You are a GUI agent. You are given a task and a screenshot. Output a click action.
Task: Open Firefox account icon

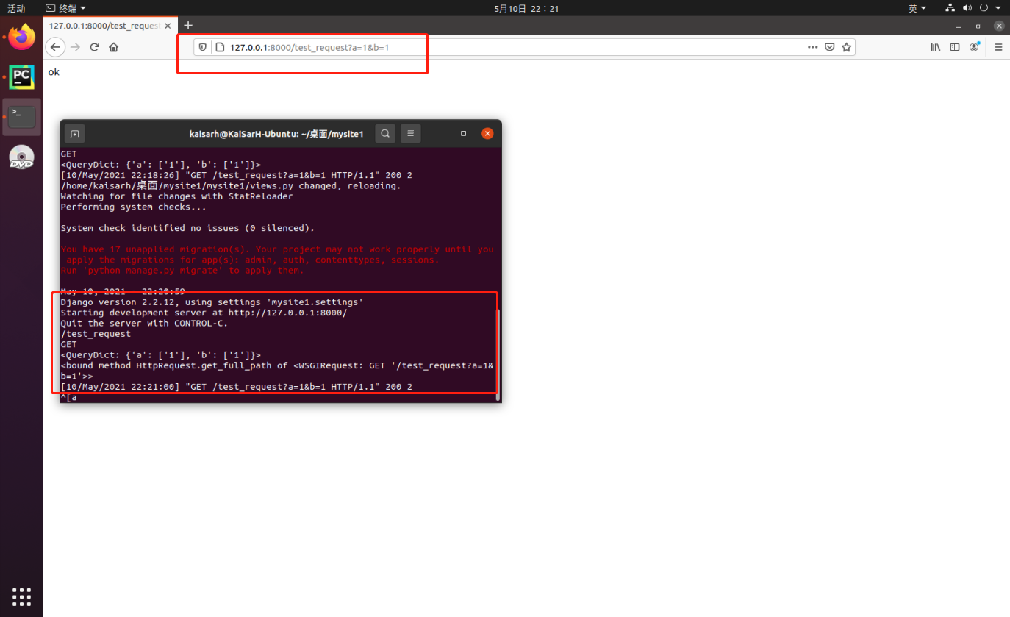point(975,47)
